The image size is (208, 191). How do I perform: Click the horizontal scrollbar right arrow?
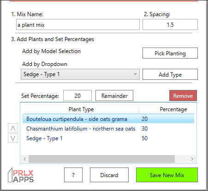[x=192, y=159]
